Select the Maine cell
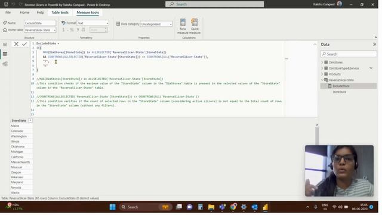 (21, 126)
